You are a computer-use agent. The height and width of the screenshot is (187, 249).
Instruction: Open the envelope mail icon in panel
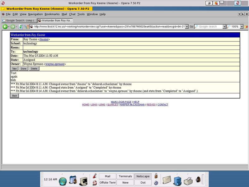click(x=167, y=180)
